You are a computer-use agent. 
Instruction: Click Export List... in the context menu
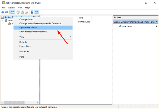point(43,46)
